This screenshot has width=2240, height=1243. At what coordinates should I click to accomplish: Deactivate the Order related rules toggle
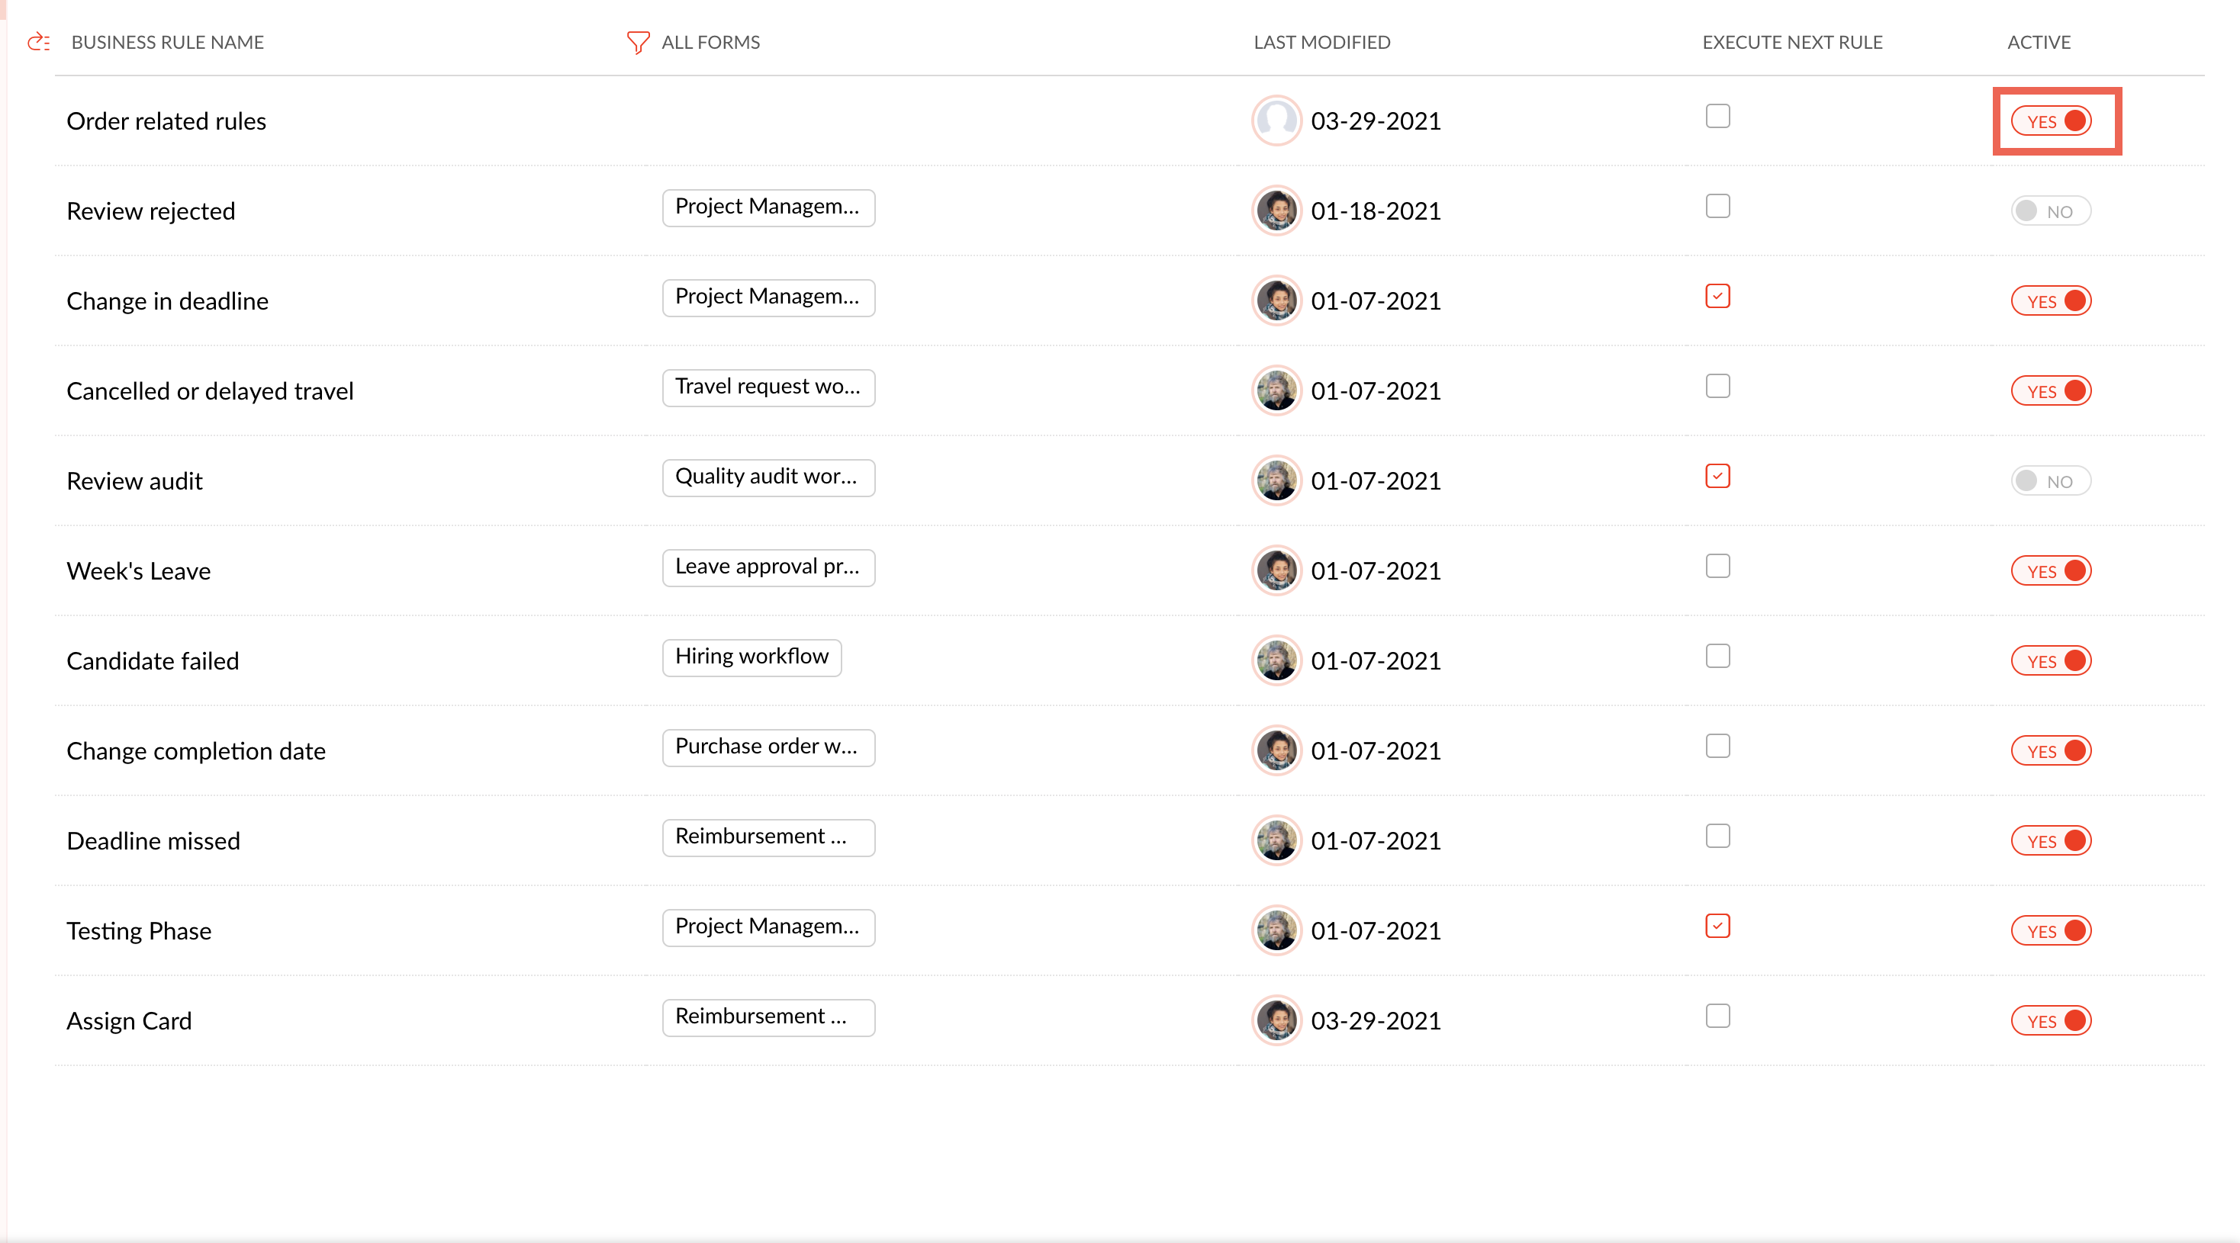[x=2051, y=120]
